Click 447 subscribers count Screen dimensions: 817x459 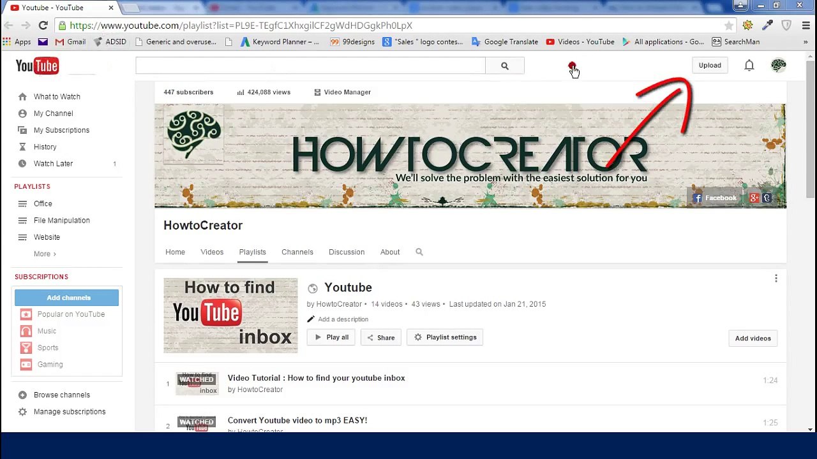pyautogui.click(x=188, y=92)
